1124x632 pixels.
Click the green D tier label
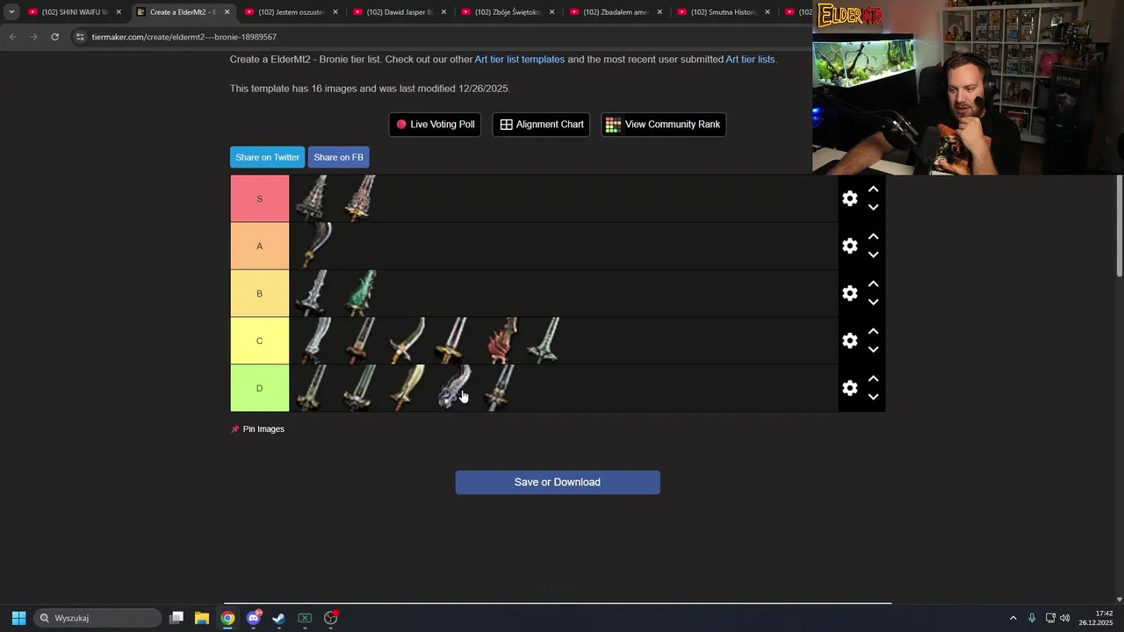[259, 388]
